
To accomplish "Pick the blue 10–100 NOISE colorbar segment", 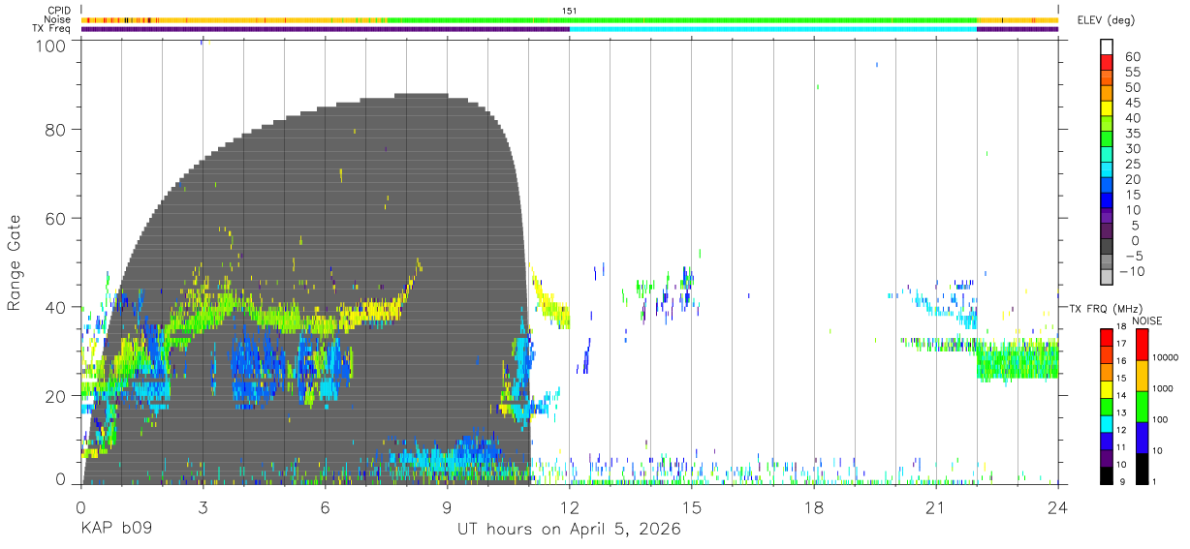I will click(1142, 437).
